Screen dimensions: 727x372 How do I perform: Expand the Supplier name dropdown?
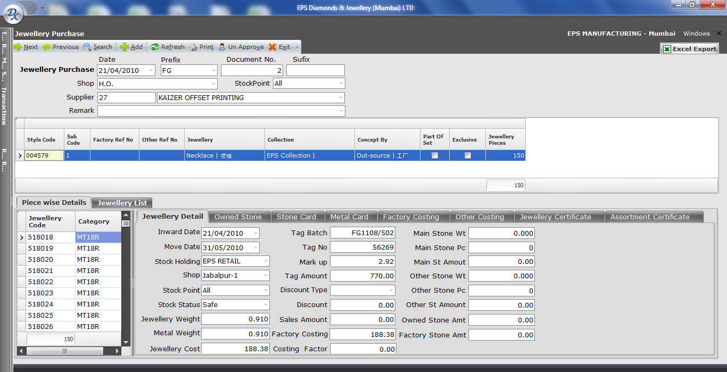point(341,98)
